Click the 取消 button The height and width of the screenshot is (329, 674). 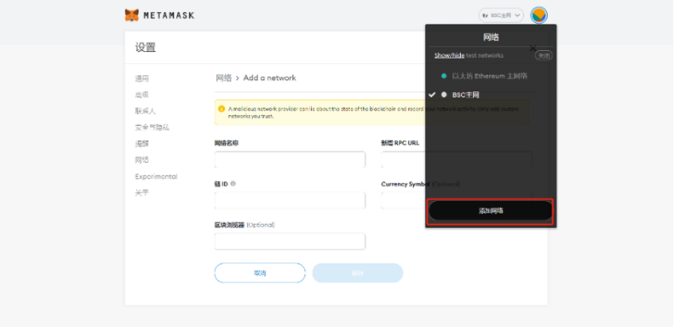tap(259, 273)
